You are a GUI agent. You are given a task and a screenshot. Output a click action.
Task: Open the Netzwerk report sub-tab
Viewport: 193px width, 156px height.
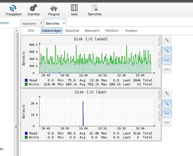92,31
